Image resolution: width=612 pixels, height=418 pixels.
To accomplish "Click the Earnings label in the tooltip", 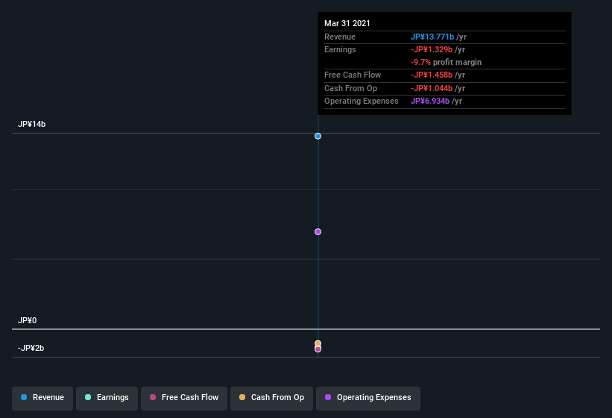I will tap(340, 49).
